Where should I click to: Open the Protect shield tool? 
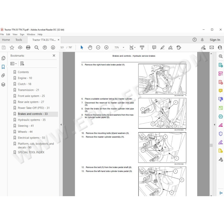pos(221,134)
